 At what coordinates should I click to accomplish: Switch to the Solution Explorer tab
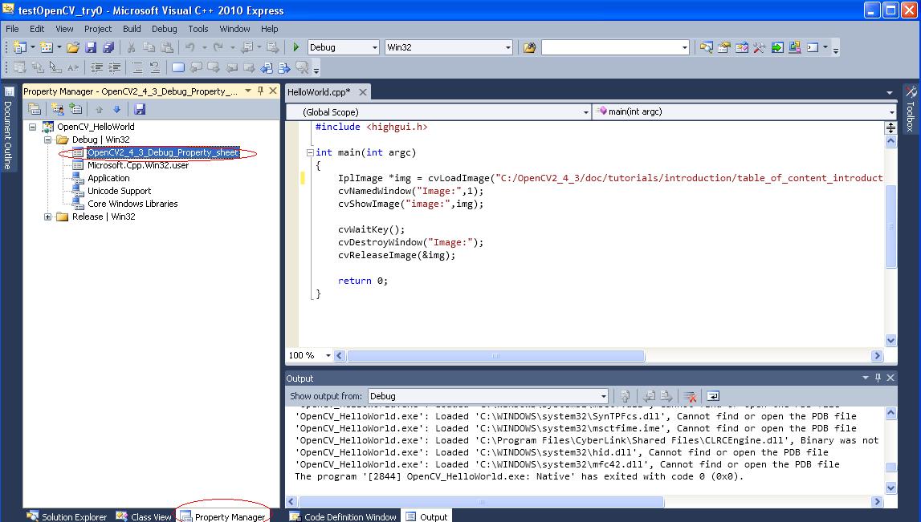(x=67, y=516)
